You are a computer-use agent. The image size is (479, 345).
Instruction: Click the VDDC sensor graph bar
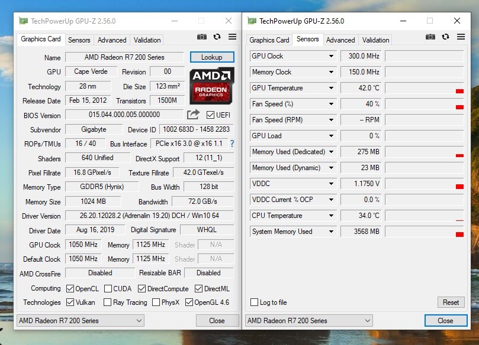(424, 184)
